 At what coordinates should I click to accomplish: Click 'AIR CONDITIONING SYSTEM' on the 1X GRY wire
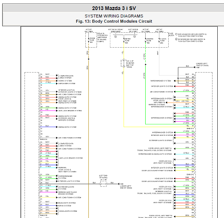pos(69,138)
